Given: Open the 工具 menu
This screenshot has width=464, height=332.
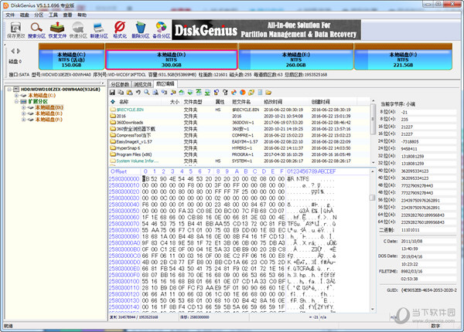Looking at the screenshot, I should tap(53, 15).
